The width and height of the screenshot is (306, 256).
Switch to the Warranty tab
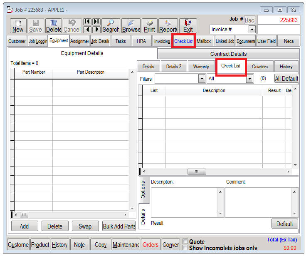[201, 67]
